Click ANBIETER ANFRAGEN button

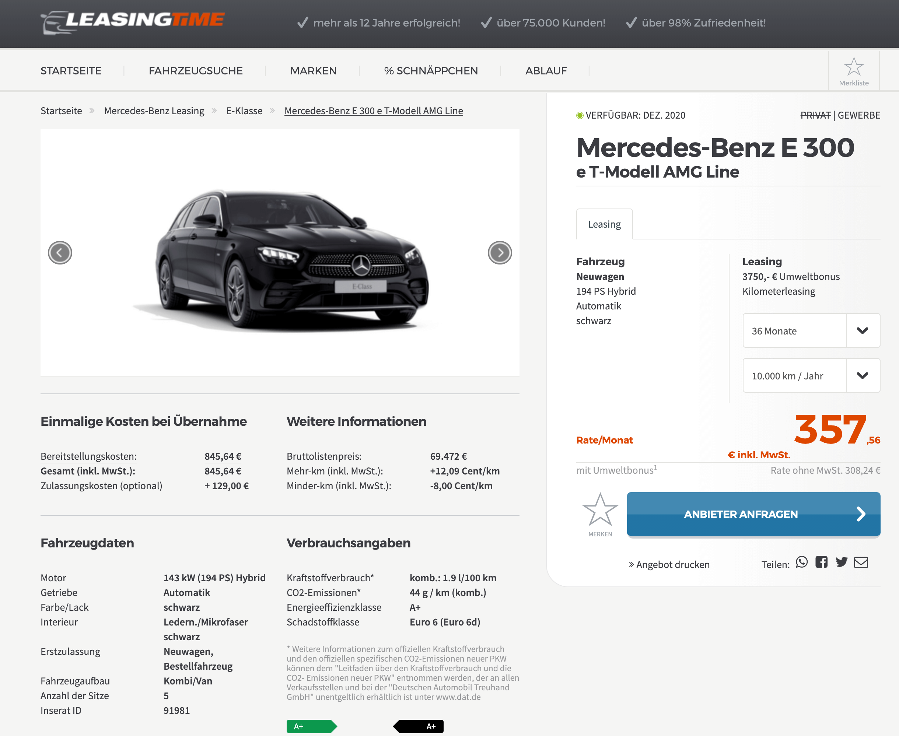pyautogui.click(x=753, y=514)
